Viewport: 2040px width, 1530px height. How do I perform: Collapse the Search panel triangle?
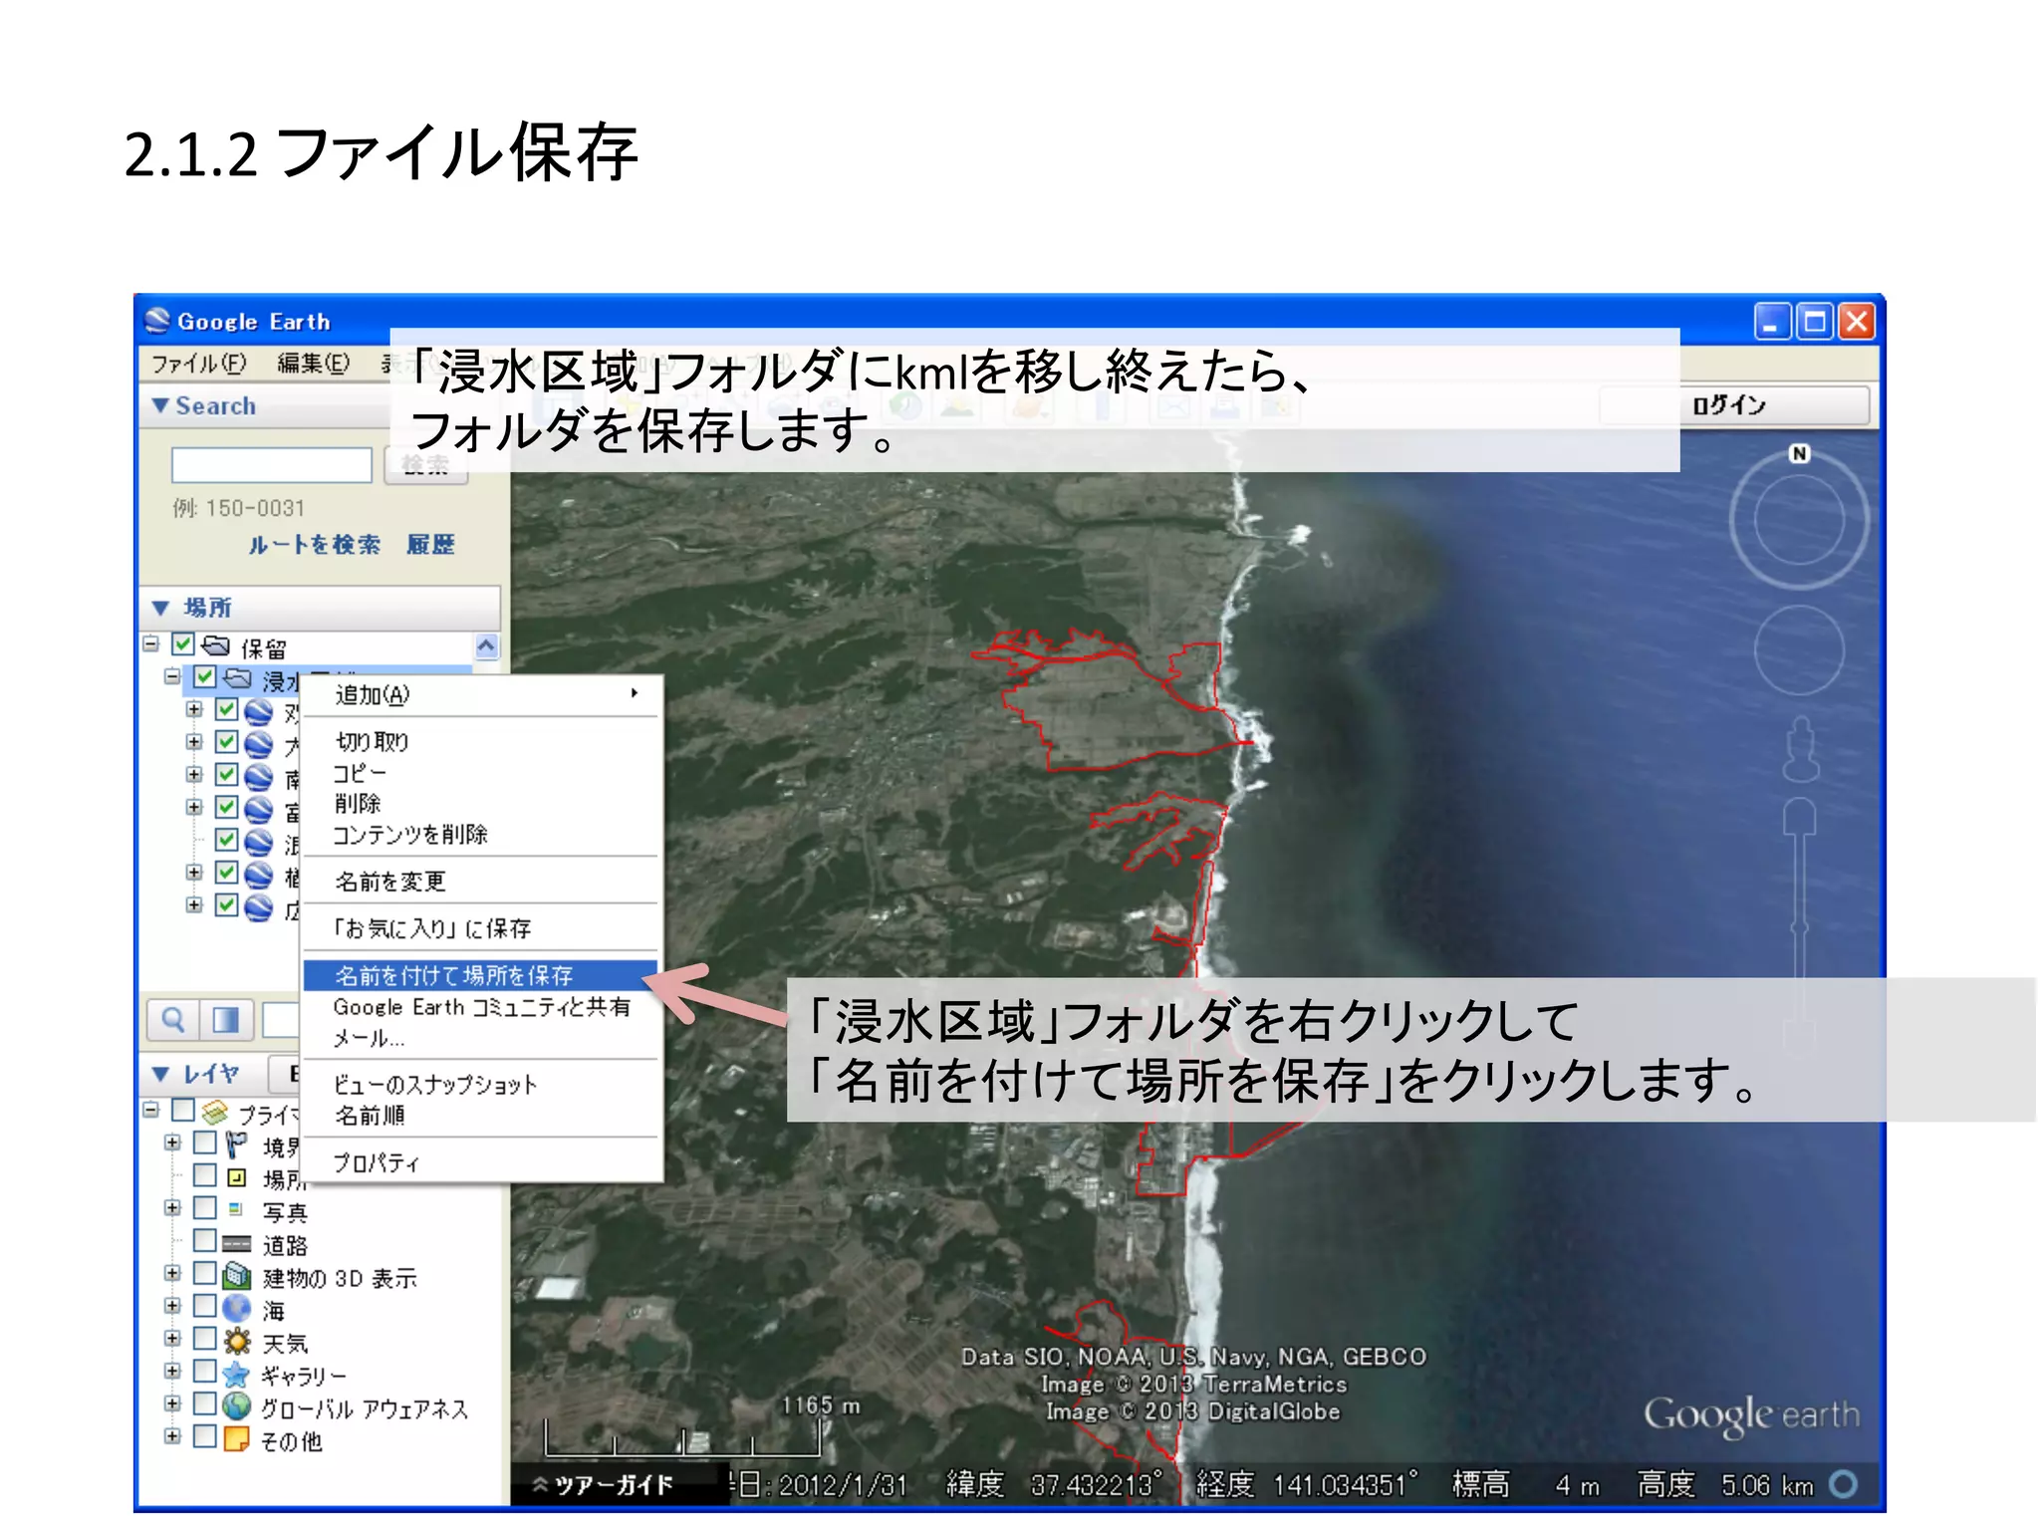160,405
